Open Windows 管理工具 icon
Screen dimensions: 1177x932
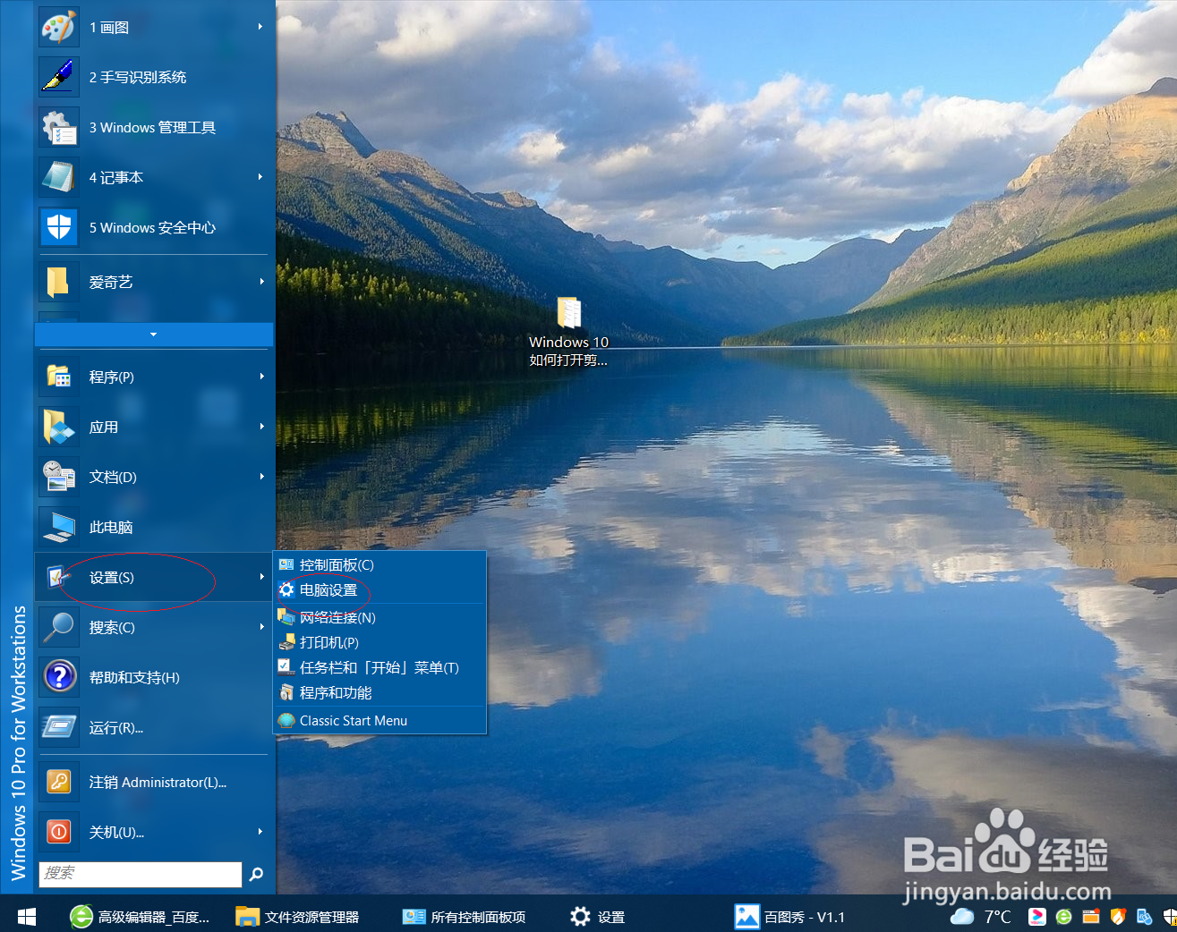(59, 127)
